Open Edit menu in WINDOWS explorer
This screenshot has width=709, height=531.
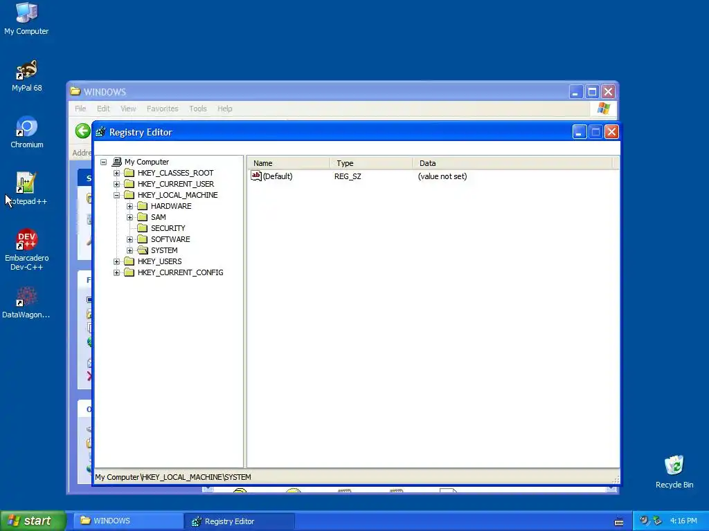tap(103, 109)
